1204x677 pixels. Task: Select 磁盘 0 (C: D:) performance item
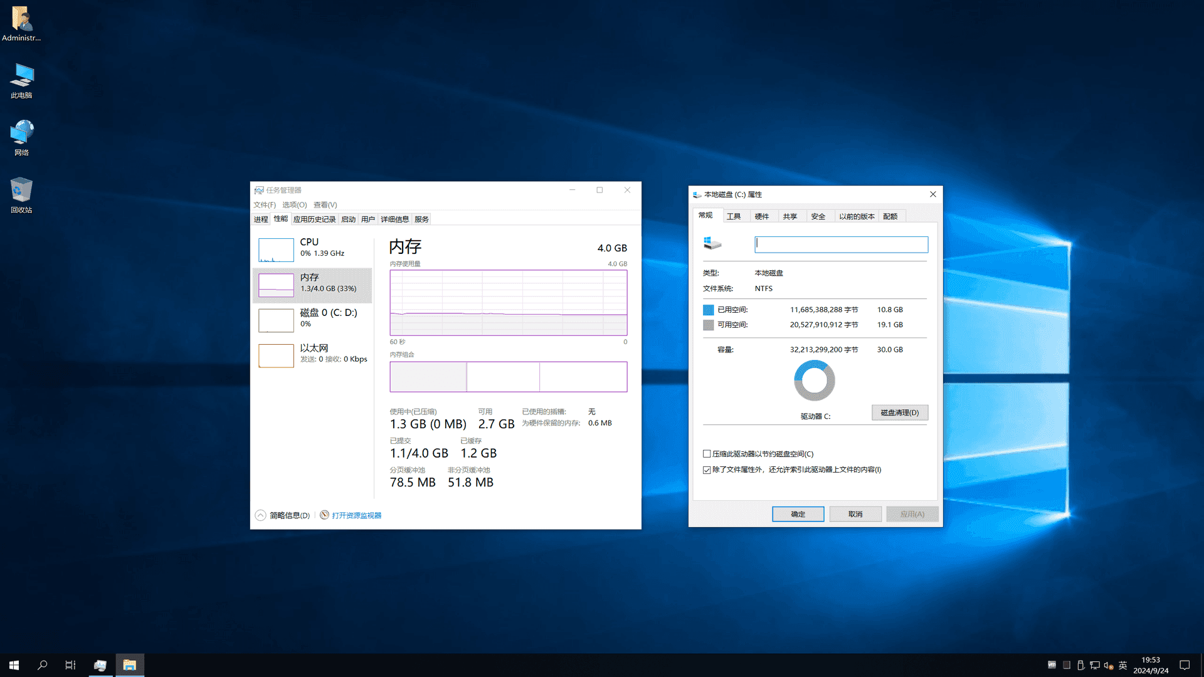point(312,320)
